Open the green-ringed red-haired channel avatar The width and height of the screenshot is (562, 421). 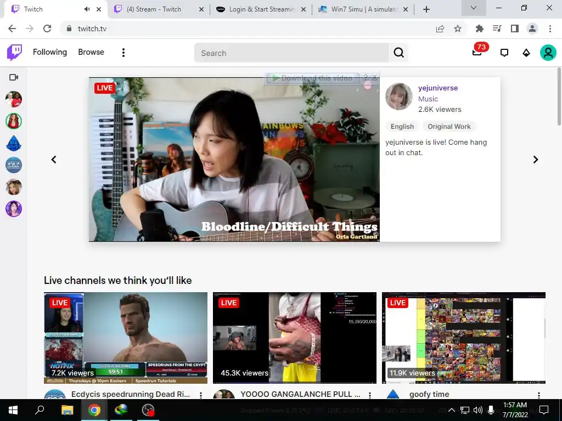pos(14,121)
